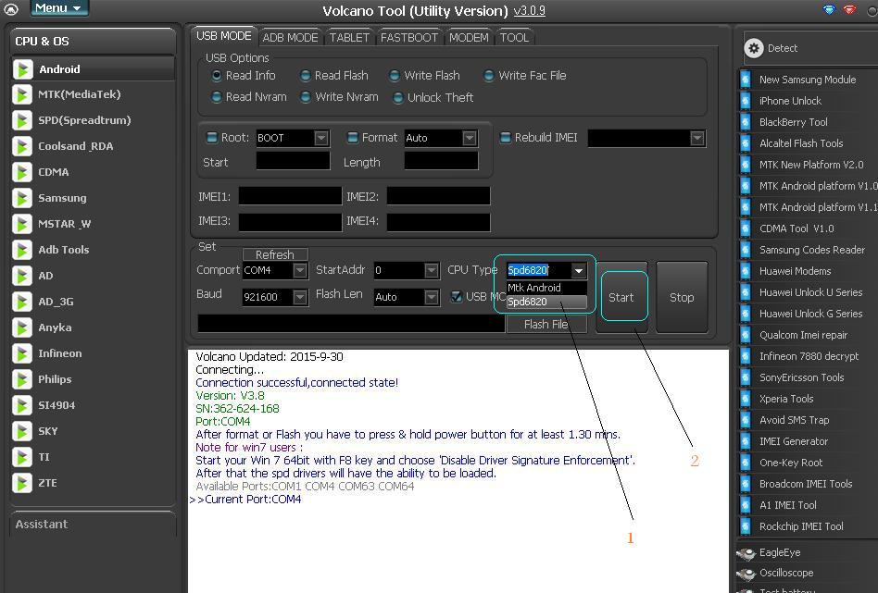878x593 pixels.
Task: Click the EagleEye tool icon
Action: point(746,553)
